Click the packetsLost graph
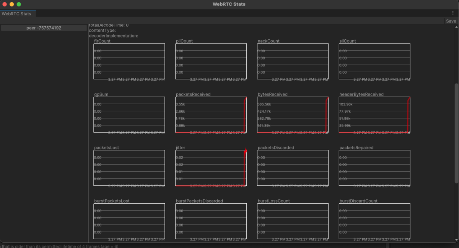459x248 pixels. [129, 168]
